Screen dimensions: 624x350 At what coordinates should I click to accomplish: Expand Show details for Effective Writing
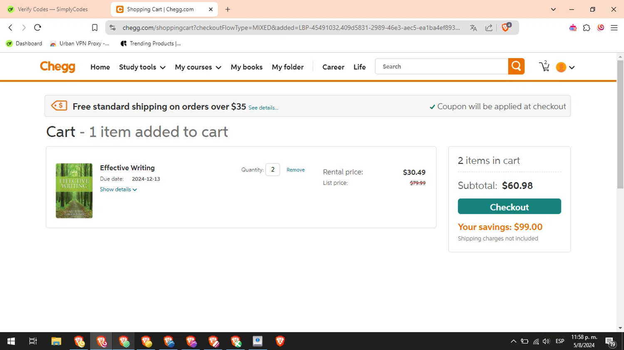click(119, 189)
